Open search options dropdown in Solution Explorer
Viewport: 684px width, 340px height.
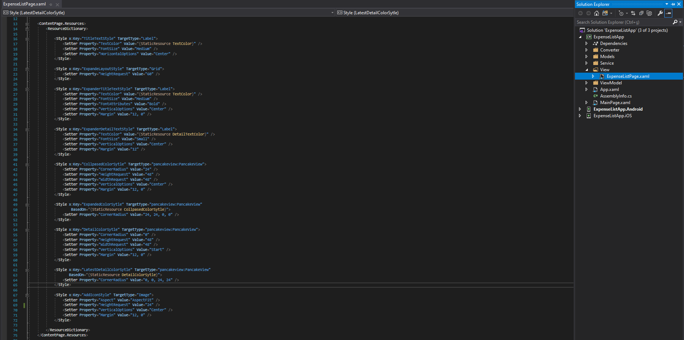tap(680, 22)
